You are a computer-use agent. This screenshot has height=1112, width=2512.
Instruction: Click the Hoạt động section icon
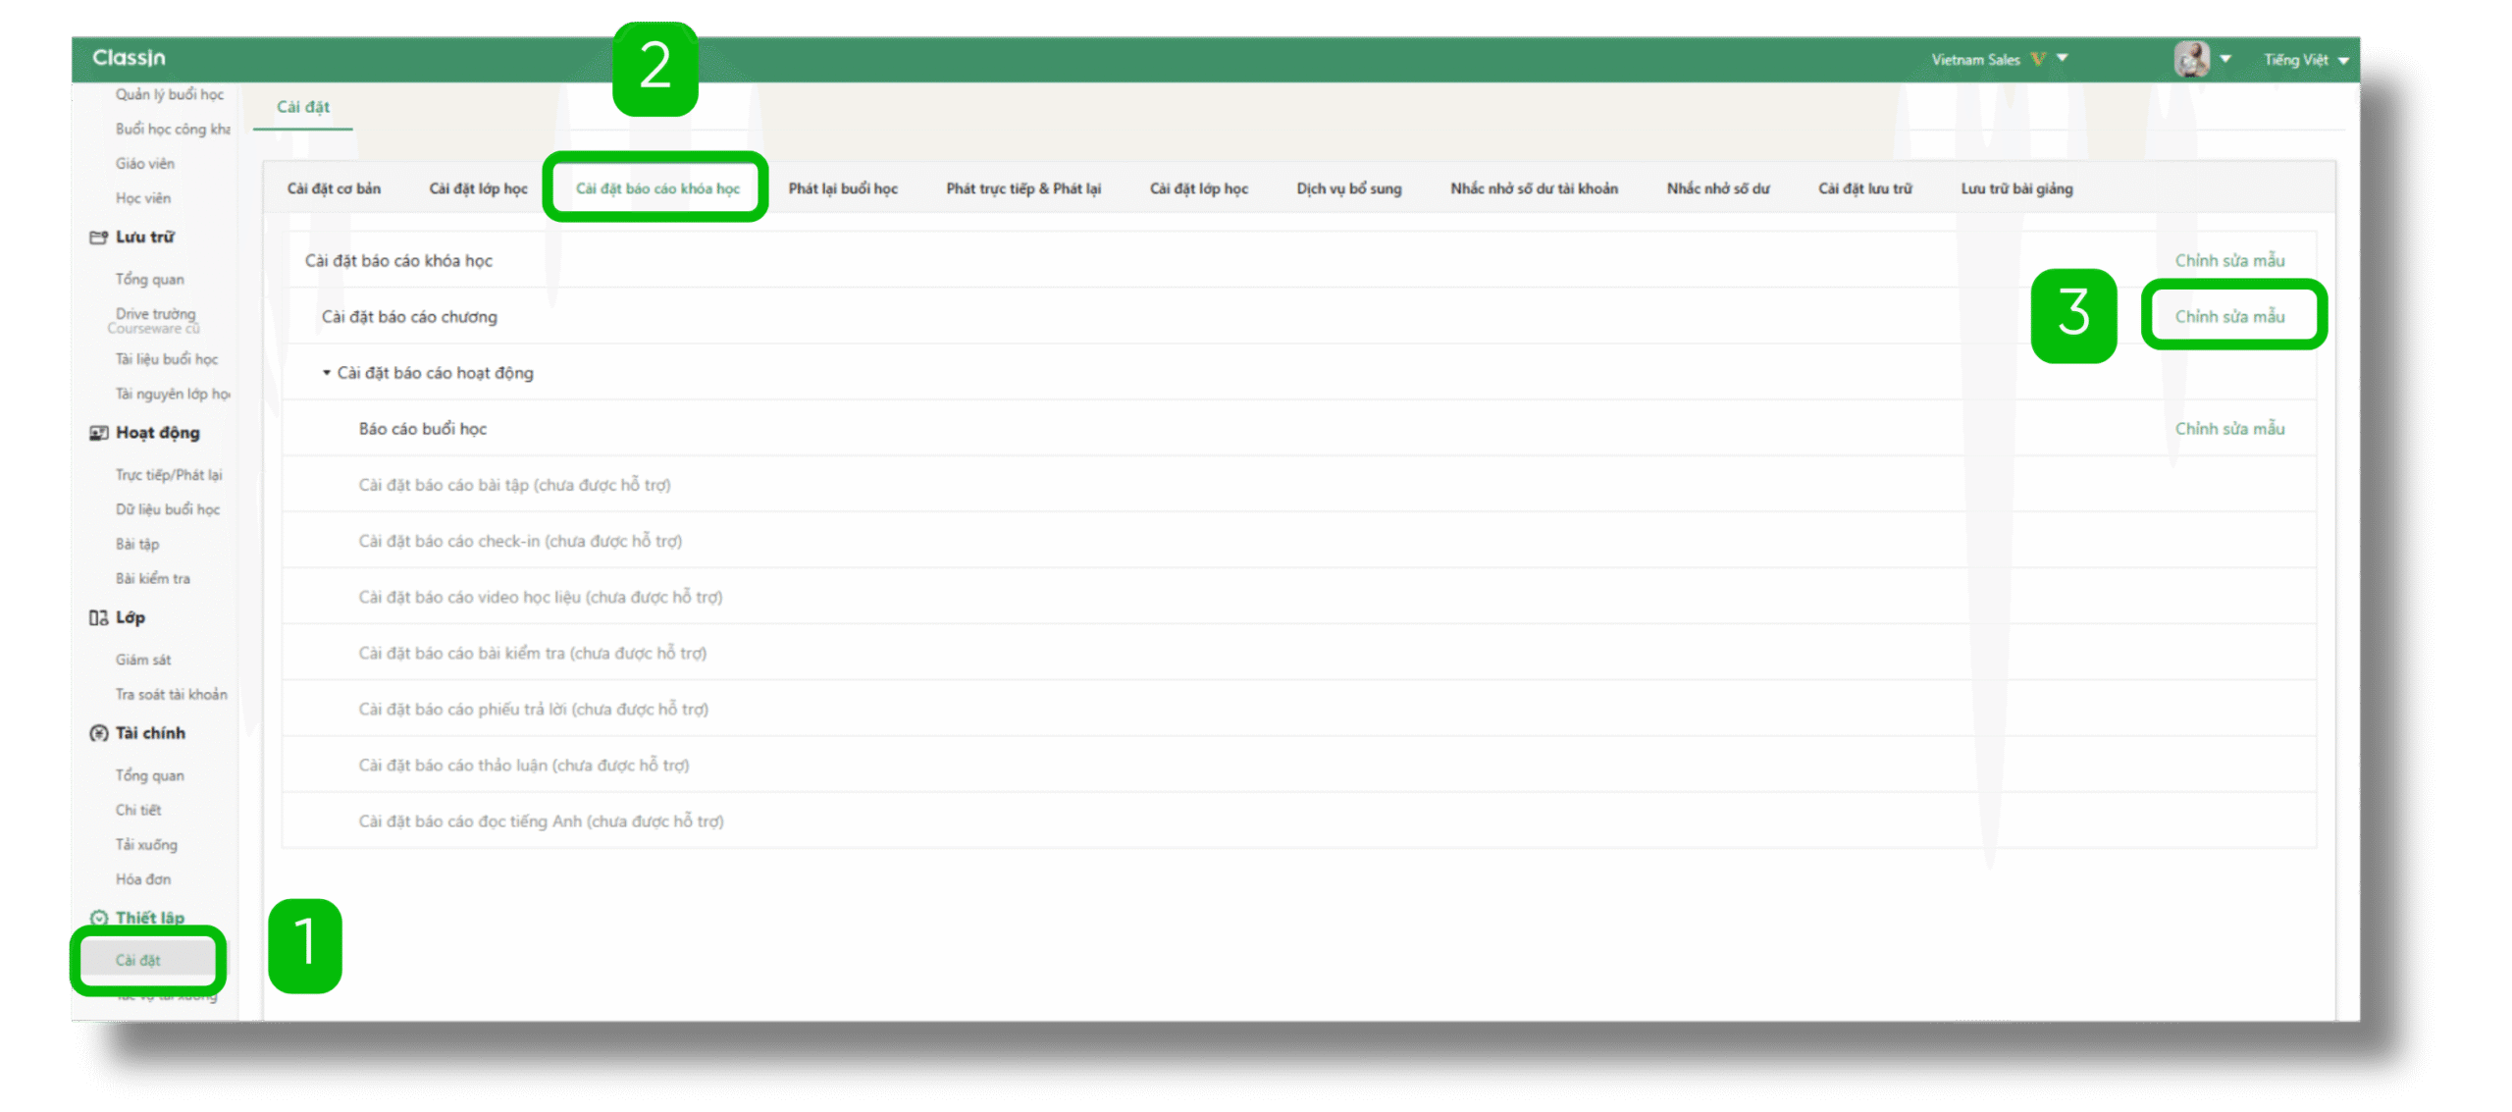tap(98, 433)
